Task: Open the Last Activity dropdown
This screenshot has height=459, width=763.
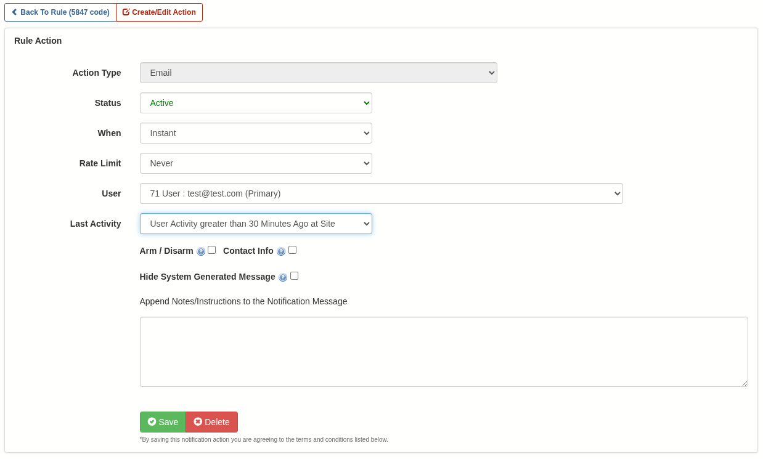Action: click(x=256, y=224)
